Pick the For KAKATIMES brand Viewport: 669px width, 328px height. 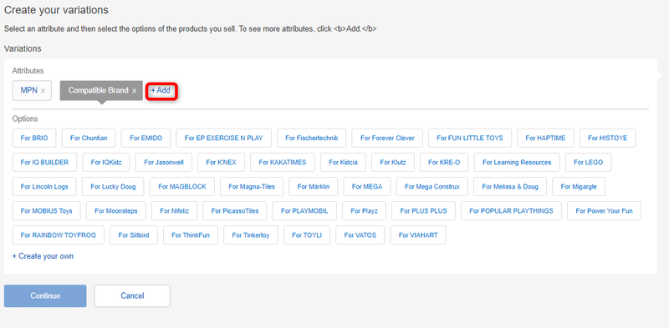pos(283,162)
